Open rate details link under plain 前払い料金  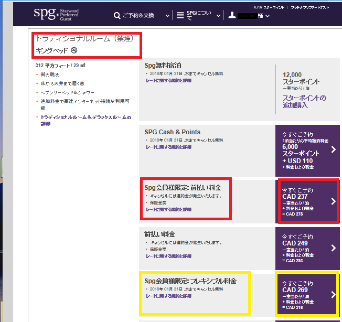coord(168,256)
